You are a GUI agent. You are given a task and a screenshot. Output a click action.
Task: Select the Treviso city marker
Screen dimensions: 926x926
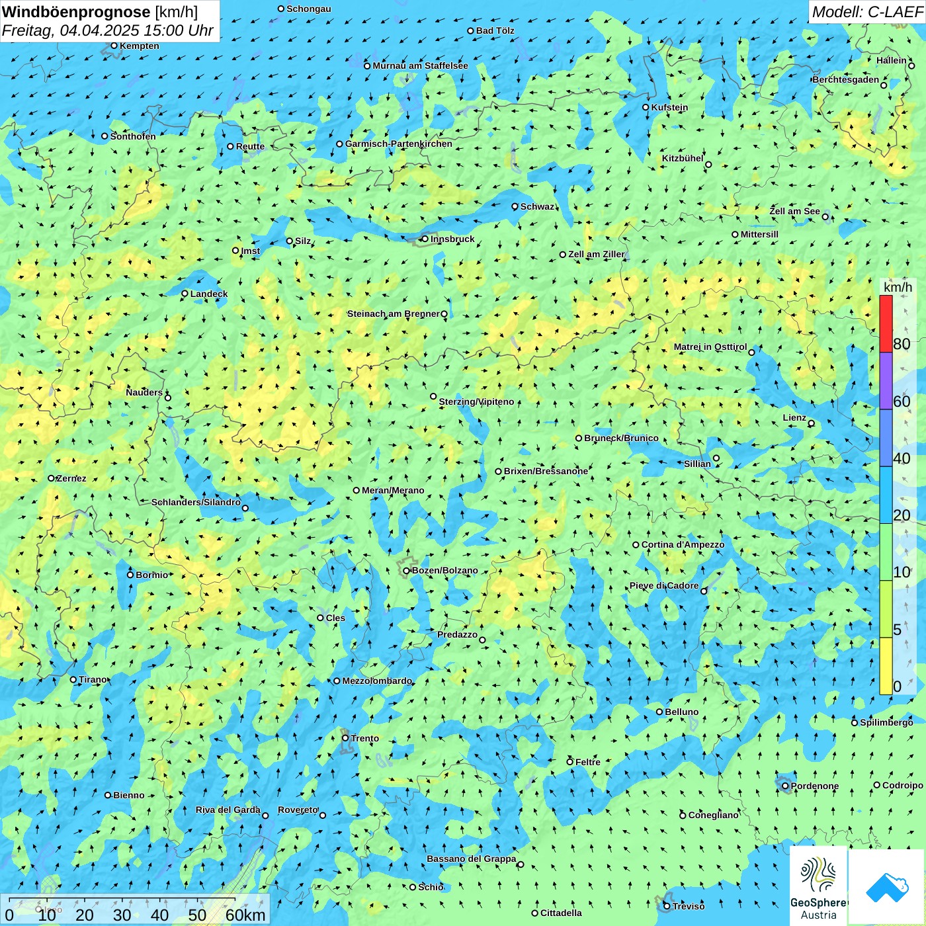coord(667,906)
